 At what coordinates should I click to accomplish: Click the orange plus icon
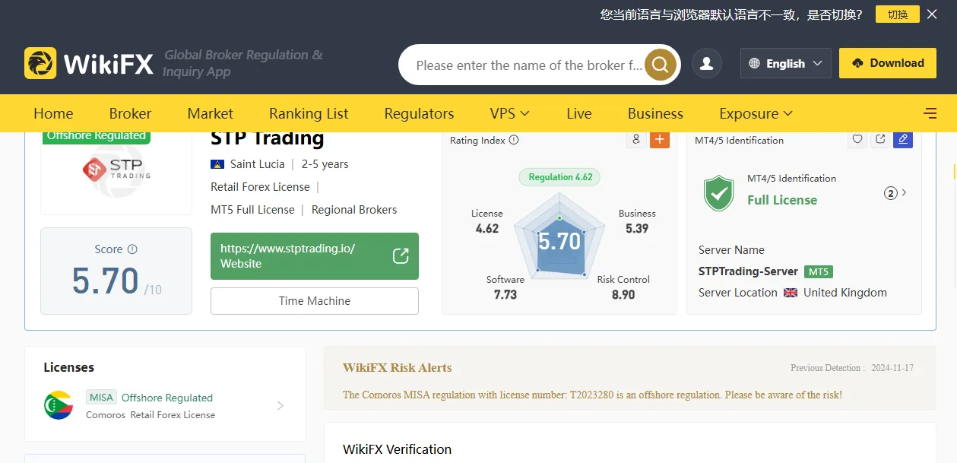[659, 139]
